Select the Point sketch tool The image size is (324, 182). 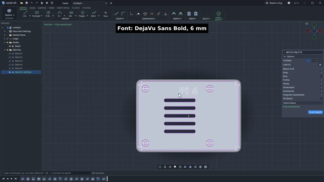coord(106,14)
